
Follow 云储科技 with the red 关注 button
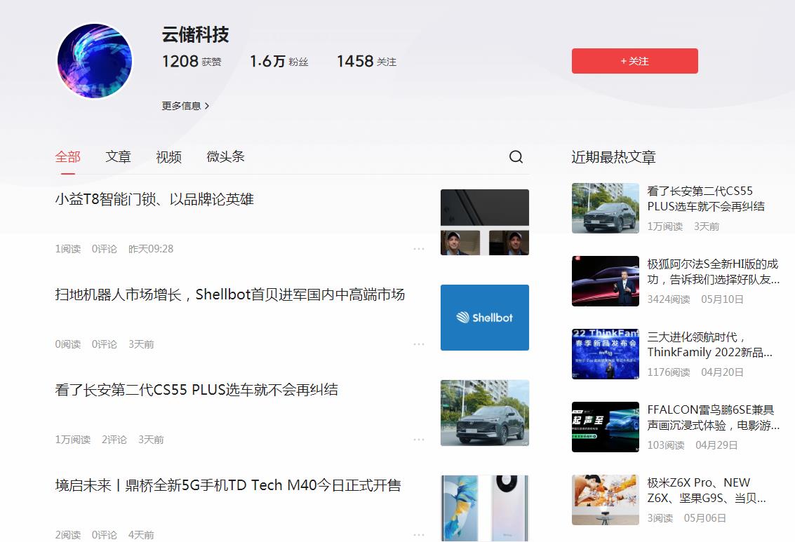tap(635, 61)
